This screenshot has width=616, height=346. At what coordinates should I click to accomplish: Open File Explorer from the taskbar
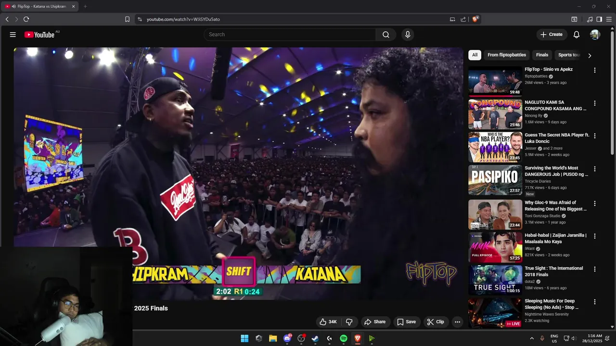coord(273,338)
